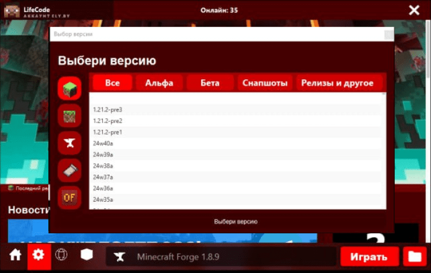This screenshot has height=273, width=431.
Task: Open the Снапшоты tab
Action: pos(265,83)
